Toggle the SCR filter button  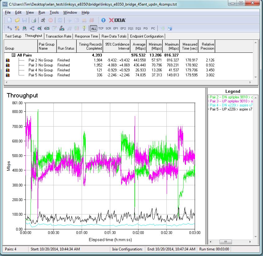tap(108, 29)
